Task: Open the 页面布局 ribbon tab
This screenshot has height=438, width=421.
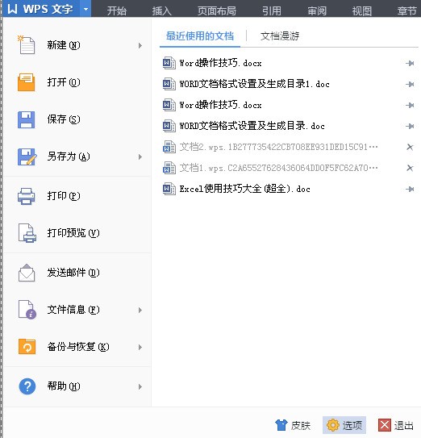Action: (x=217, y=10)
